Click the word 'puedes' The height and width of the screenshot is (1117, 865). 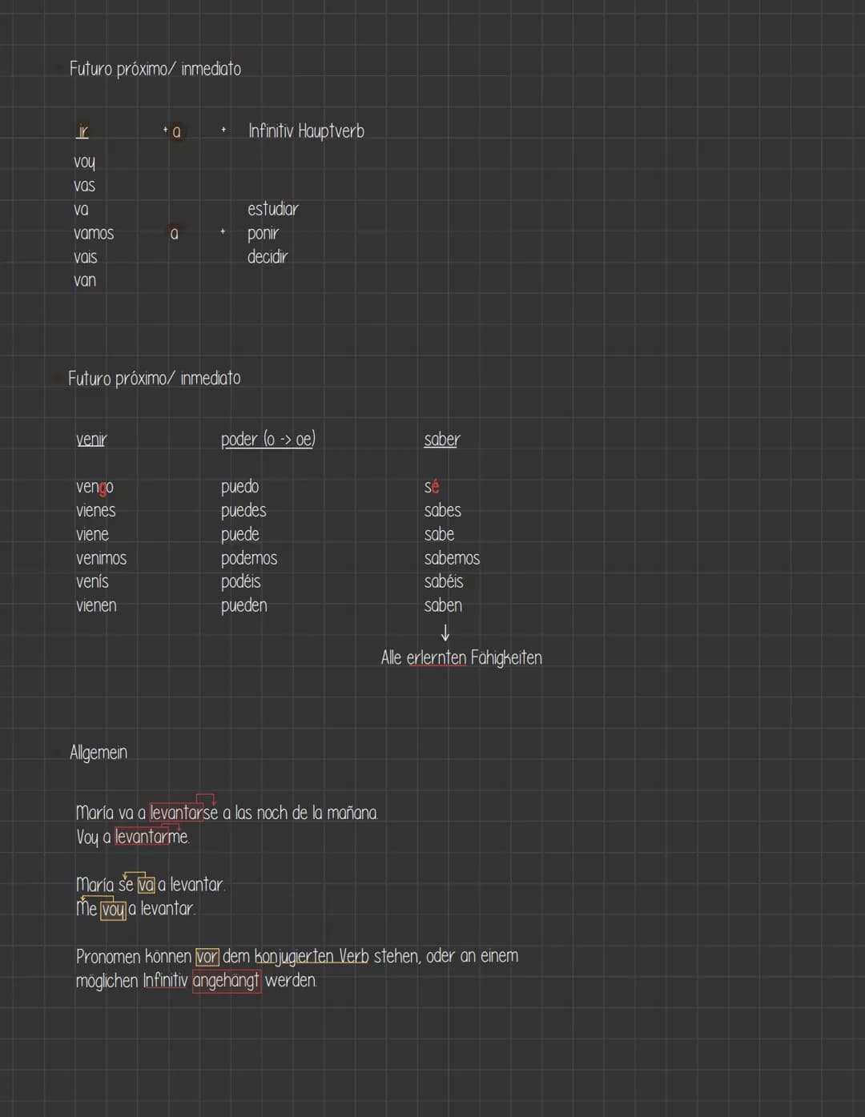coord(243,511)
